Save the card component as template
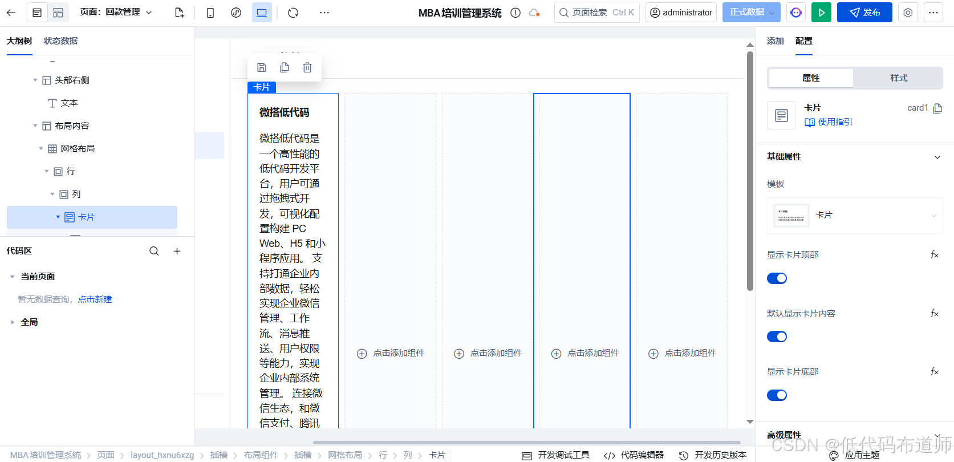 point(262,67)
